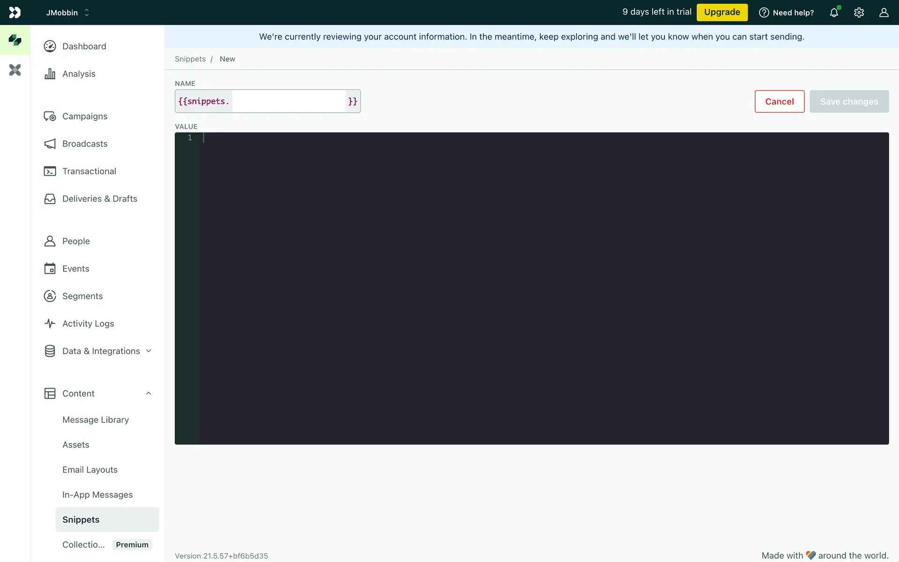Open the JMobbin workspace switcher
The width and height of the screenshot is (899, 562).
pos(67,13)
